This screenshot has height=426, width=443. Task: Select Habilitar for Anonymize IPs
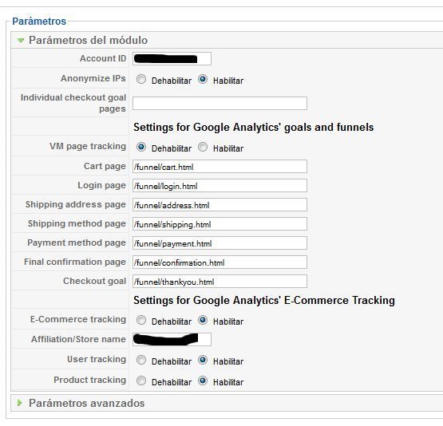[203, 79]
